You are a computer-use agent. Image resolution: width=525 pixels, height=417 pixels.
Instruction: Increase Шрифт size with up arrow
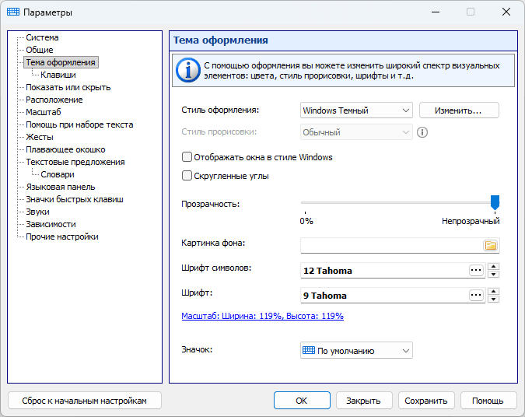pyautogui.click(x=493, y=292)
